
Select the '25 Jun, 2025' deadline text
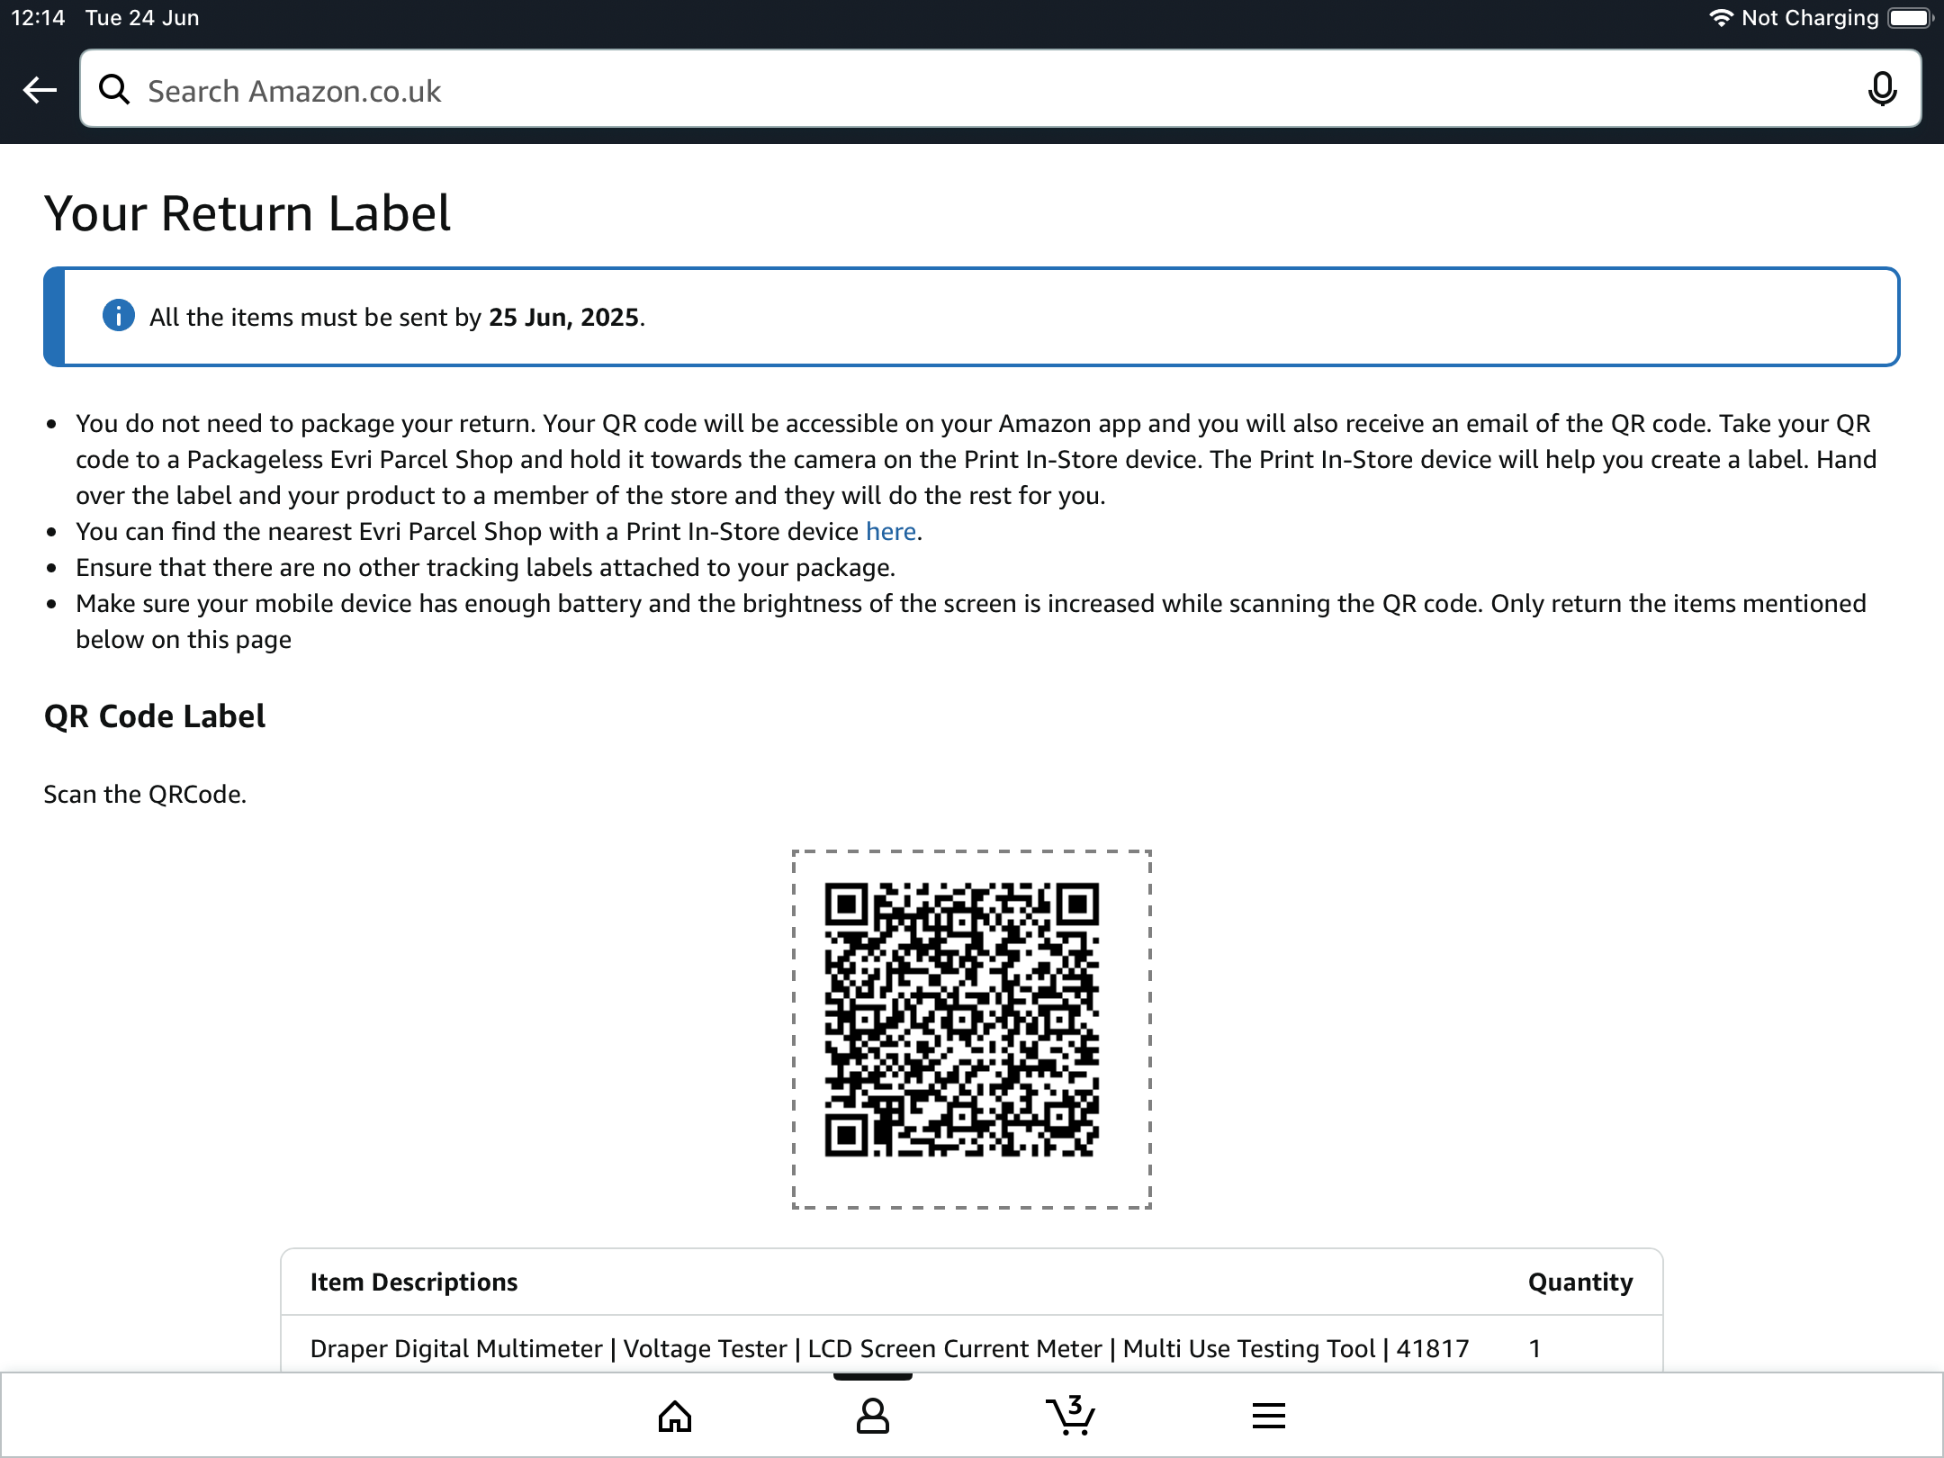[x=564, y=318]
